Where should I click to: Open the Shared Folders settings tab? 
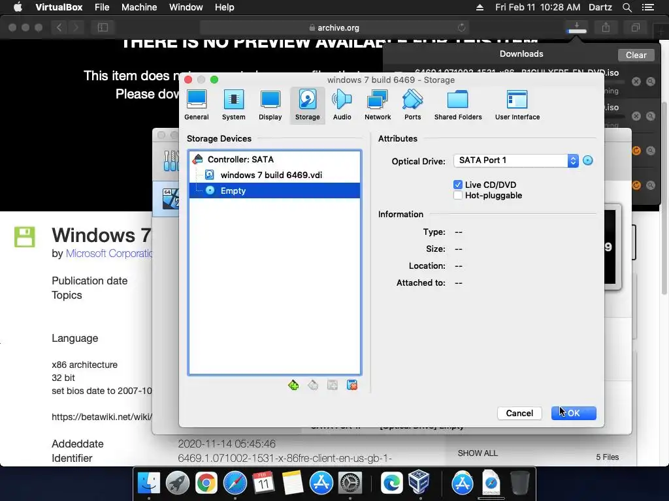tap(458, 105)
